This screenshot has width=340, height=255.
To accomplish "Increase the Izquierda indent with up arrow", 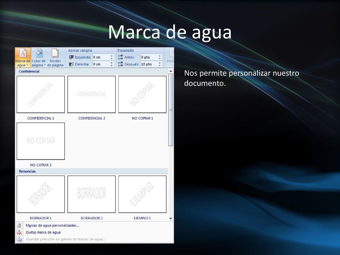I will coord(112,56).
